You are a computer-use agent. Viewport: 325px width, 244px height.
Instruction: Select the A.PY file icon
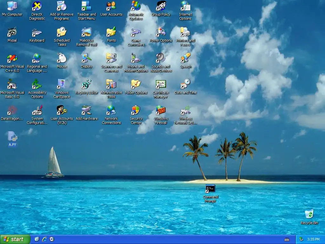[12, 136]
